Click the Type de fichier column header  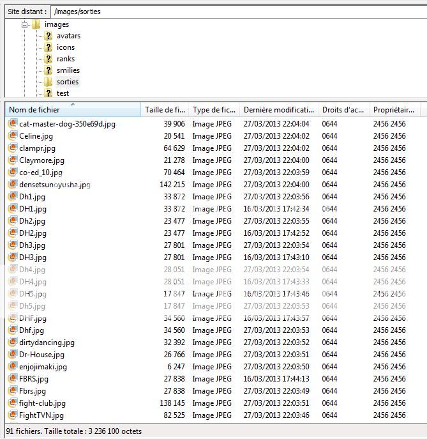coord(214,110)
